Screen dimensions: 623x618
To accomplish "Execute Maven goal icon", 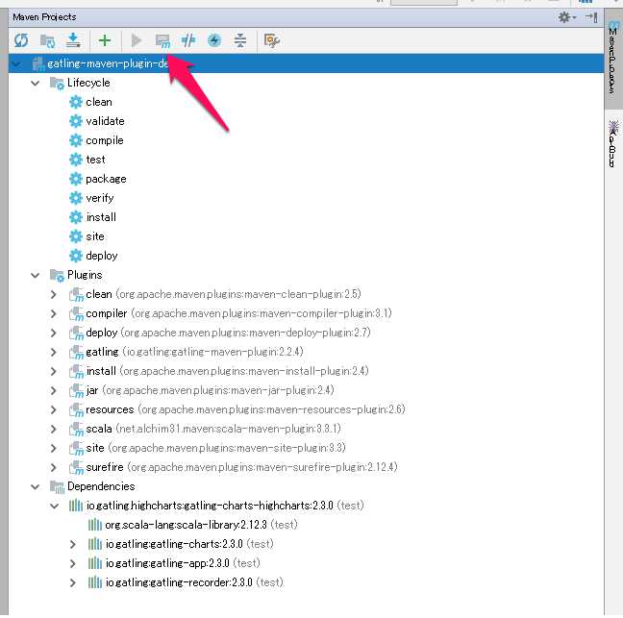I will pos(162,41).
